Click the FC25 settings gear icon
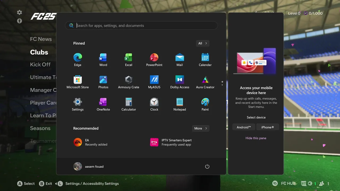 click(x=19, y=12)
